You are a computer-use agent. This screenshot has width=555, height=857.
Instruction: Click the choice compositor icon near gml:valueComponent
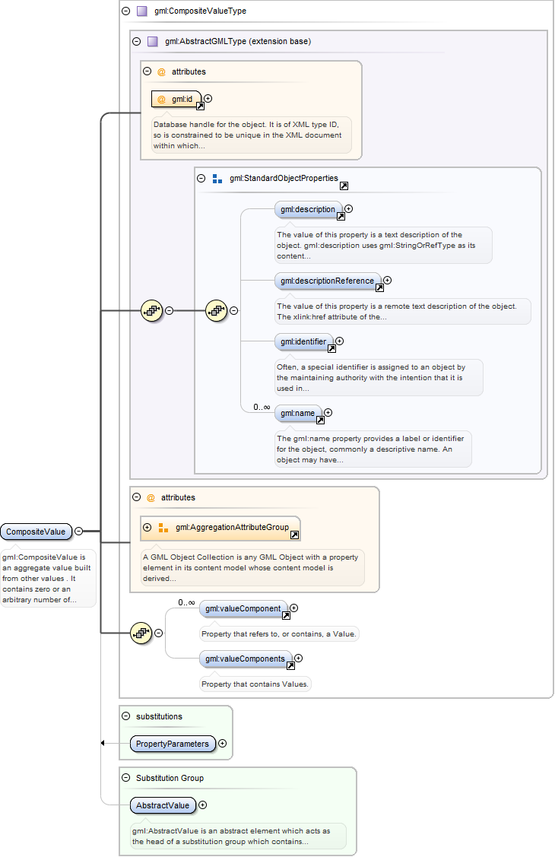140,633
